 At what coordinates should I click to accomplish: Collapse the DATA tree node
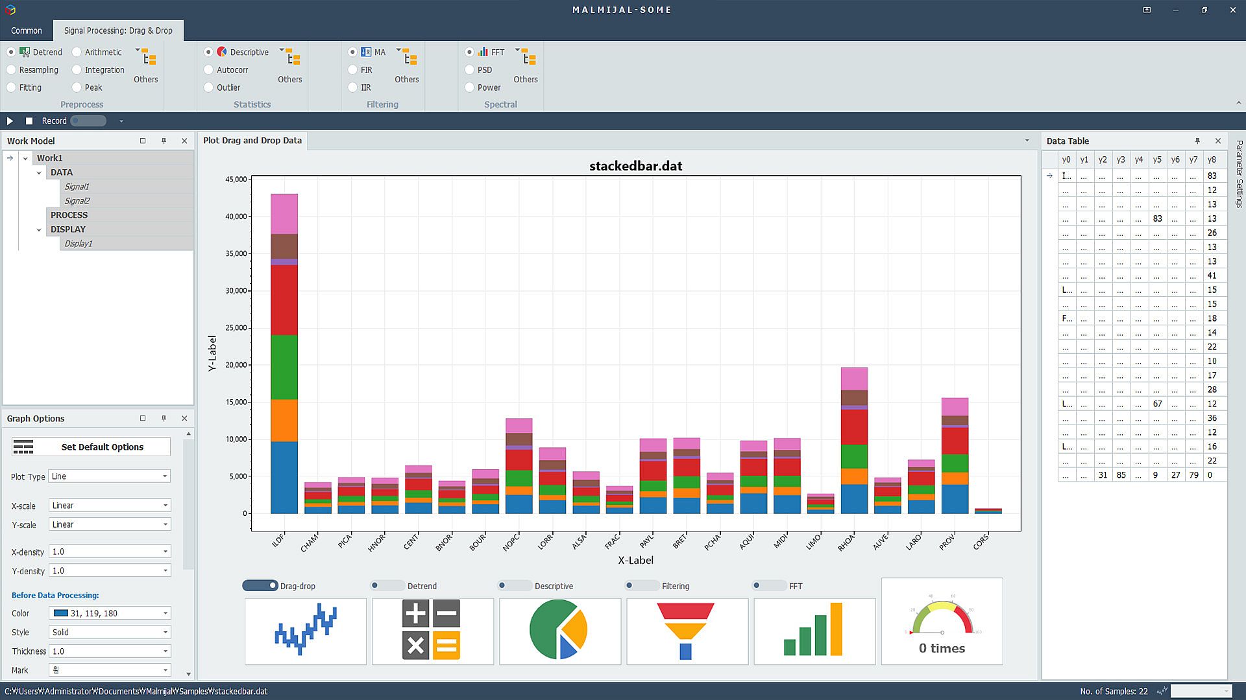[39, 172]
